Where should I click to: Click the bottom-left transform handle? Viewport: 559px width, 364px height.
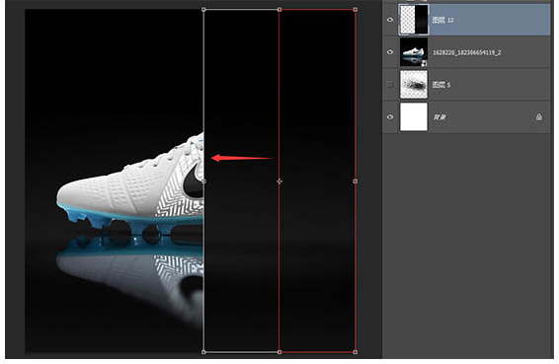pyautogui.click(x=203, y=352)
